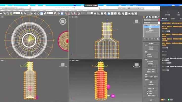Click the Mirror tool icon

click(x=95, y=14)
